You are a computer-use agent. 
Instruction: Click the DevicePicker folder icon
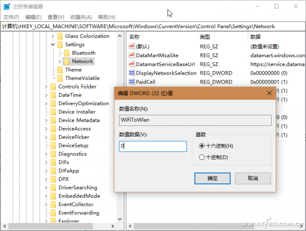point(53,137)
